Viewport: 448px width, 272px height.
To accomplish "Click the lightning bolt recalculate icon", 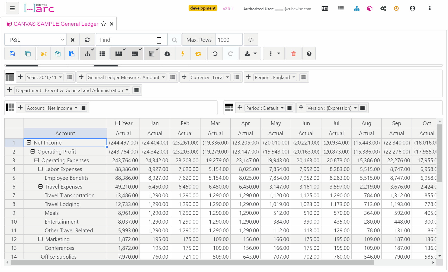I will [183, 54].
